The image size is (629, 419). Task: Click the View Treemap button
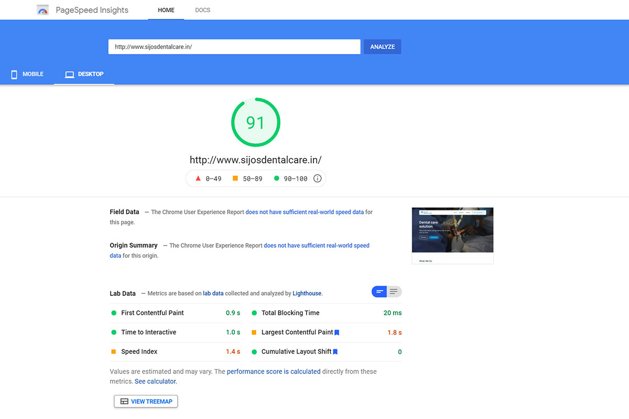coord(146,402)
